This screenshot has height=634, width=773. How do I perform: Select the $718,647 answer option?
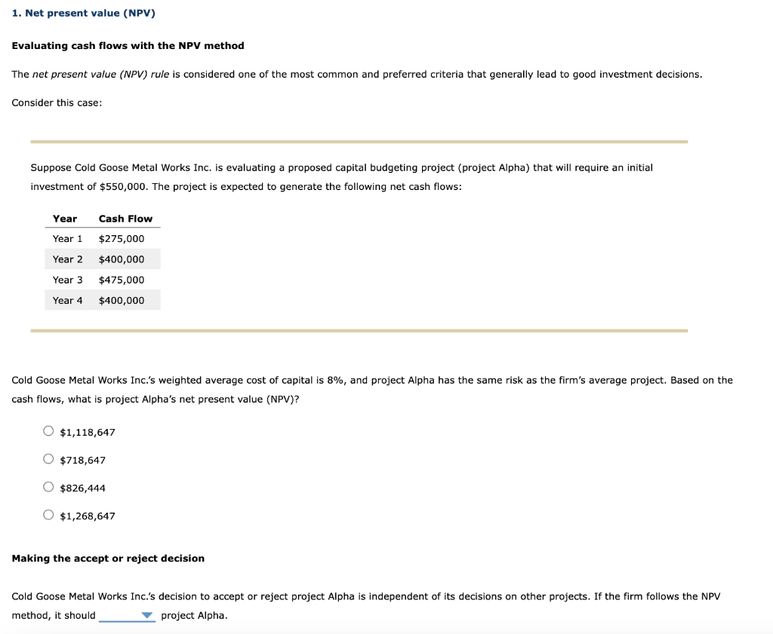point(48,458)
